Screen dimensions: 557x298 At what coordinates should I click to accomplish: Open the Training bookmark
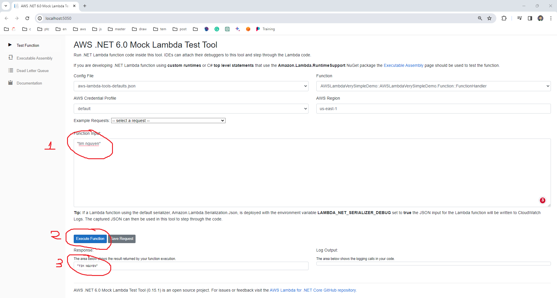266,29
